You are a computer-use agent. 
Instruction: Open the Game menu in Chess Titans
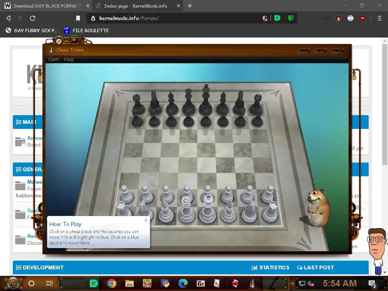(x=53, y=59)
